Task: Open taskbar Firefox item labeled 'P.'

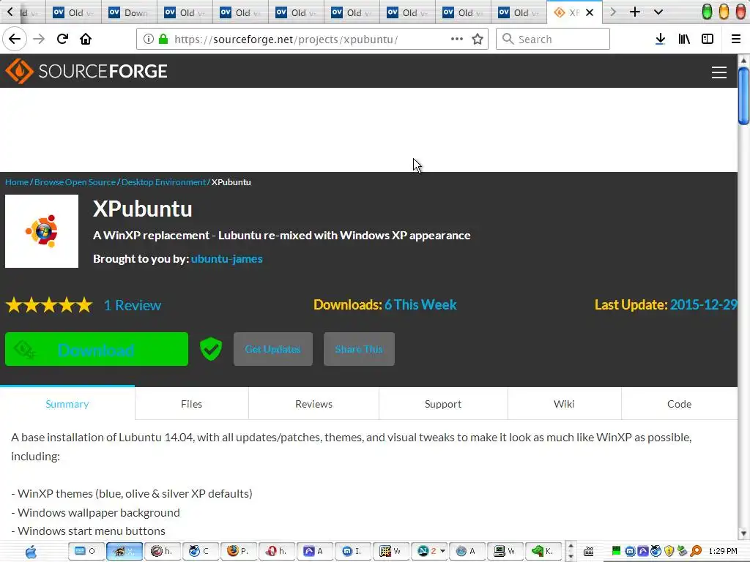Action: pyautogui.click(x=238, y=551)
